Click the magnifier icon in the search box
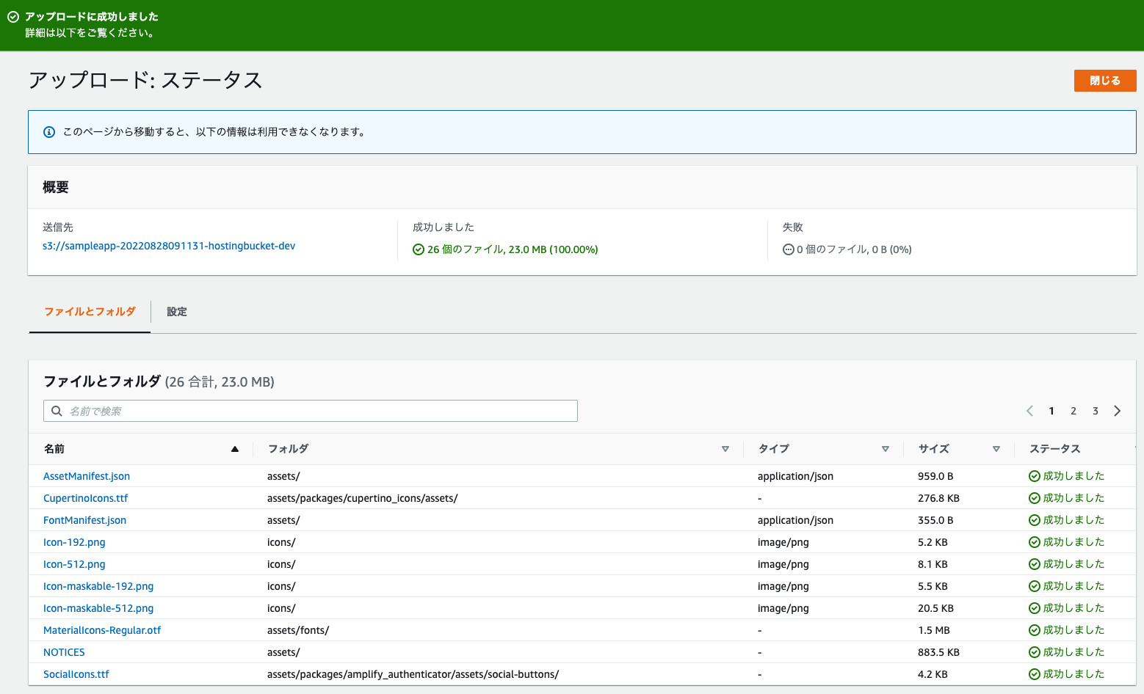Viewport: 1144px width, 694px height. tap(57, 411)
